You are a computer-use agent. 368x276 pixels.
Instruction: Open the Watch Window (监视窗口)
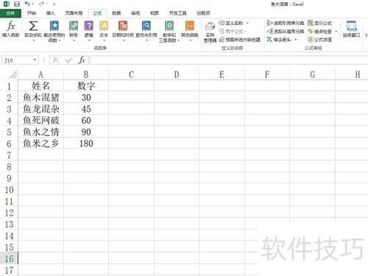click(x=351, y=29)
